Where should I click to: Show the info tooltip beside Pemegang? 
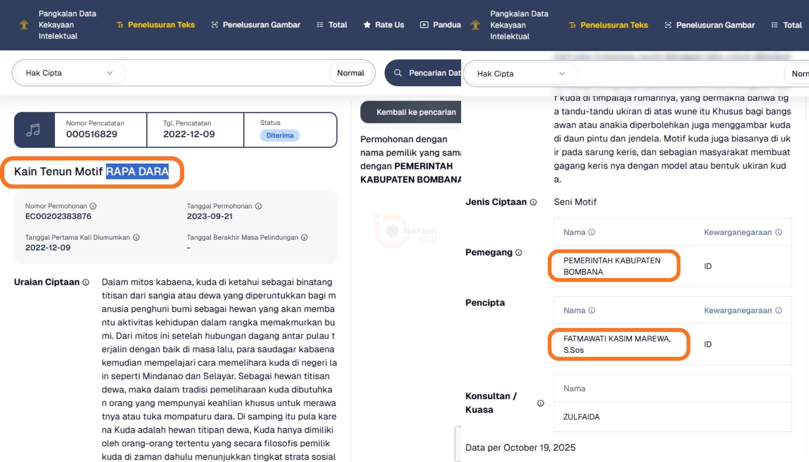pyautogui.click(x=519, y=253)
